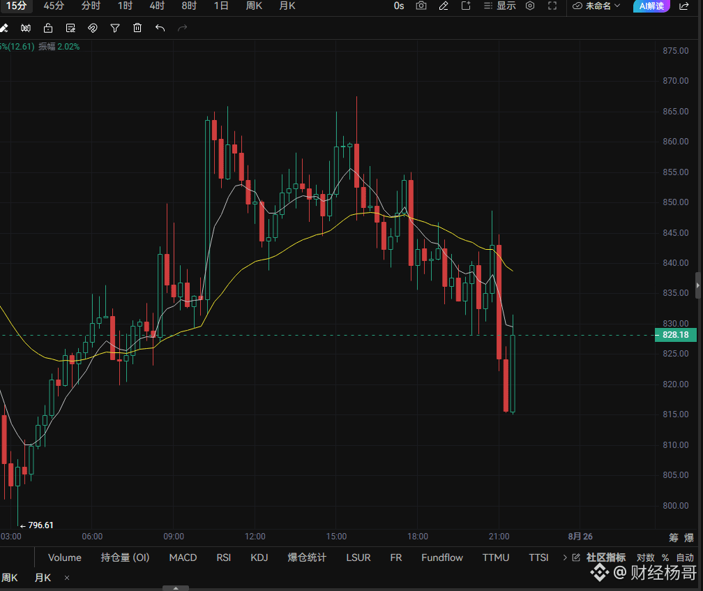The image size is (703, 591).
Task: Select the 4时 timeframe
Action: 157,6
